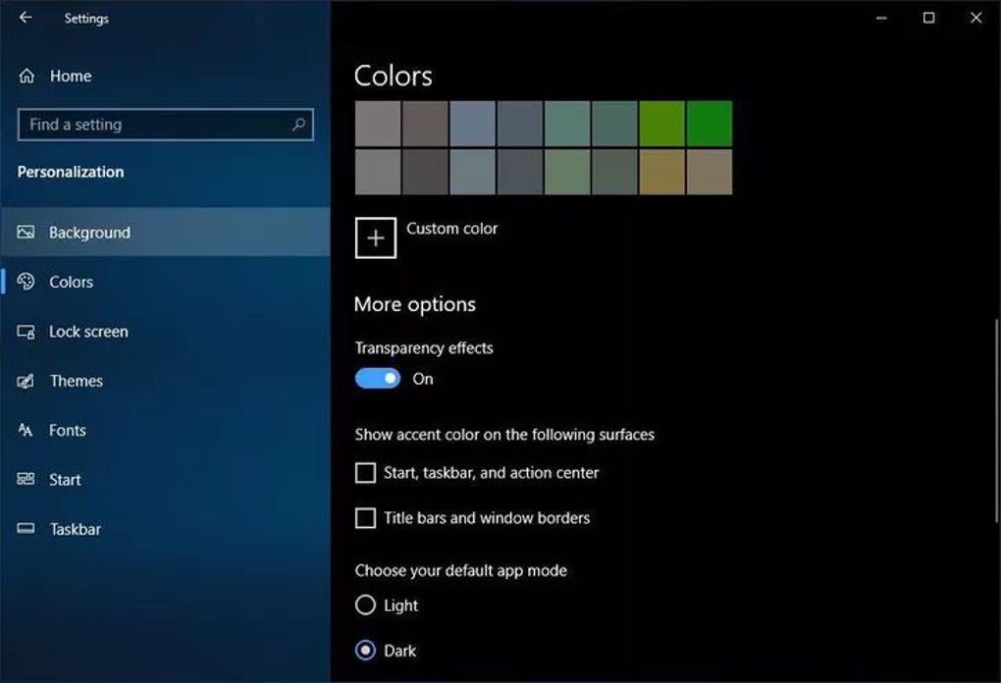Click the More options heading
Image resolution: width=1001 pixels, height=683 pixels.
(415, 304)
